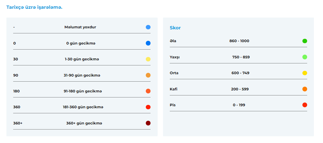The height and width of the screenshot is (143, 323).
Task: Click the yellow dot for Orta score
Action: (305, 73)
